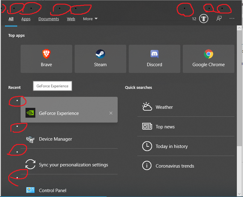Open Discord from Top apps
Screen dimensions: 243x197
[155, 59]
